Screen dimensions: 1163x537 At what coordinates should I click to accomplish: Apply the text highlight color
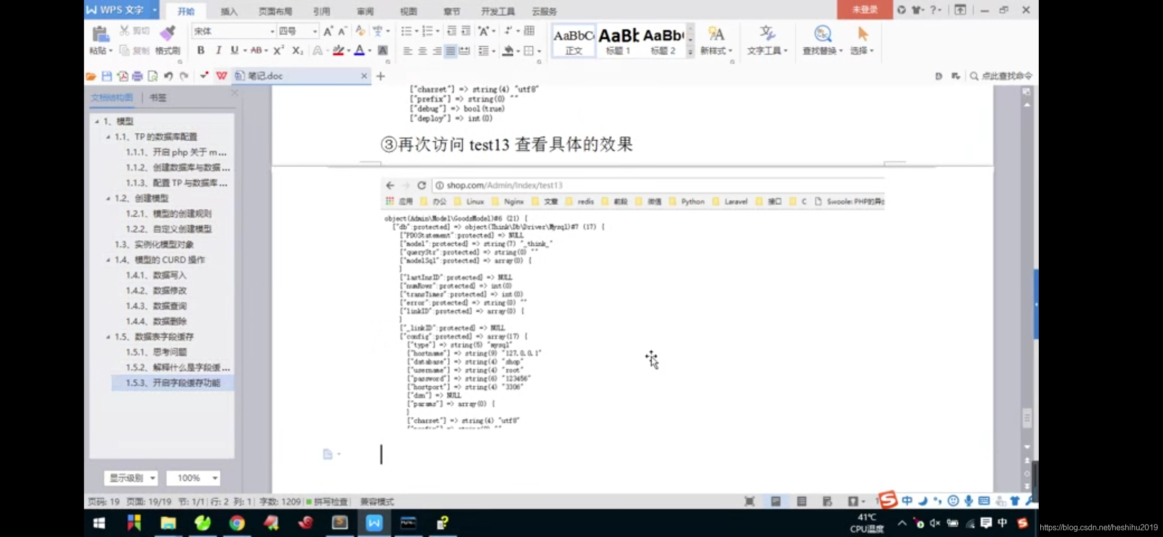pos(338,50)
